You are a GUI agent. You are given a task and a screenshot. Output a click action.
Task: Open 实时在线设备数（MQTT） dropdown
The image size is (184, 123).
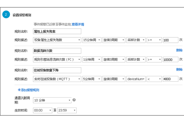[57, 79]
